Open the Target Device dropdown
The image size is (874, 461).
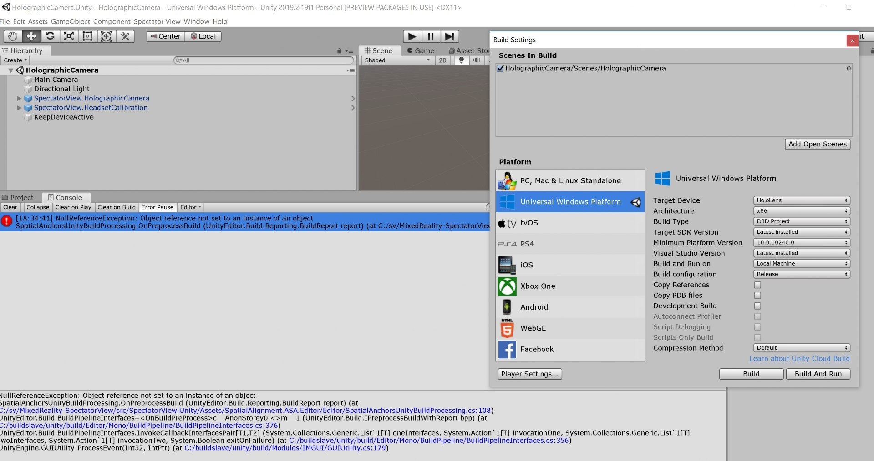(x=801, y=200)
